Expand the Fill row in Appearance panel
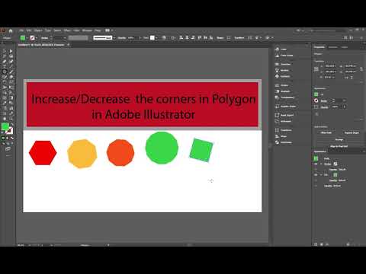Screen dimensions: 366x274 point(321,175)
